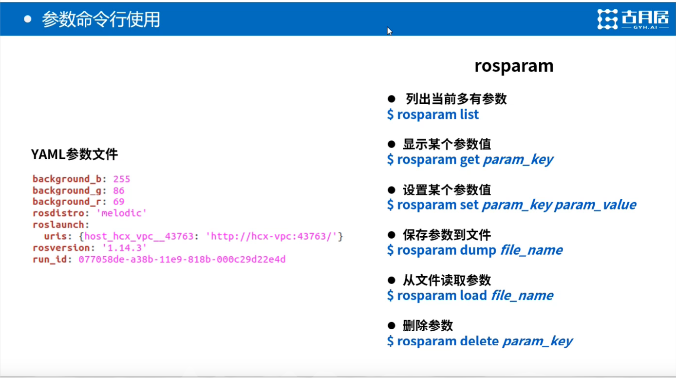Select the $ rosparam dump file_name command

coord(475,250)
